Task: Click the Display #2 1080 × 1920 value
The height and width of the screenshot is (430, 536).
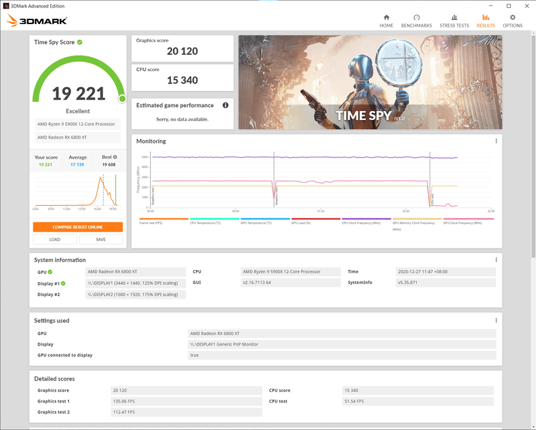Action: [x=135, y=294]
